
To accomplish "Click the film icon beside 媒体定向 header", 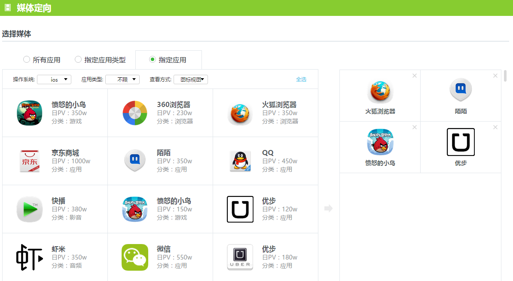I will coord(8,8).
